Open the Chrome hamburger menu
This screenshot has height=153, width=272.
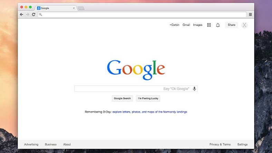pyautogui.click(x=250, y=15)
